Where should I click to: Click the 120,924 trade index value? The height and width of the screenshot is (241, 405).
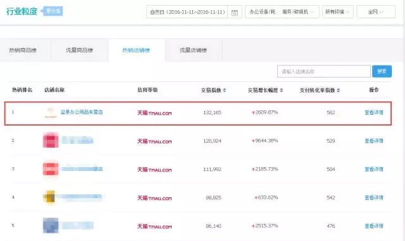[x=212, y=141]
